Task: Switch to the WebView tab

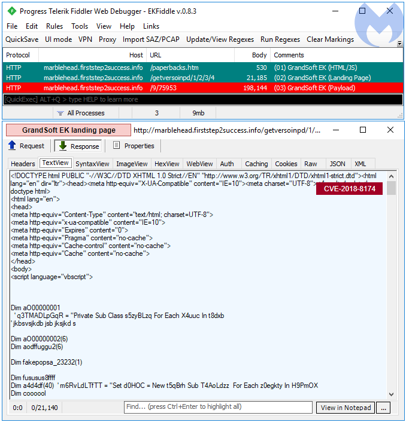Action: pyautogui.click(x=200, y=164)
